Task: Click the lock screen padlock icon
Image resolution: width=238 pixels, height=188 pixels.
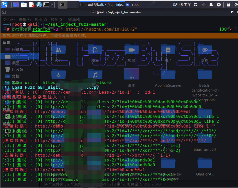Action: [x=229, y=5]
